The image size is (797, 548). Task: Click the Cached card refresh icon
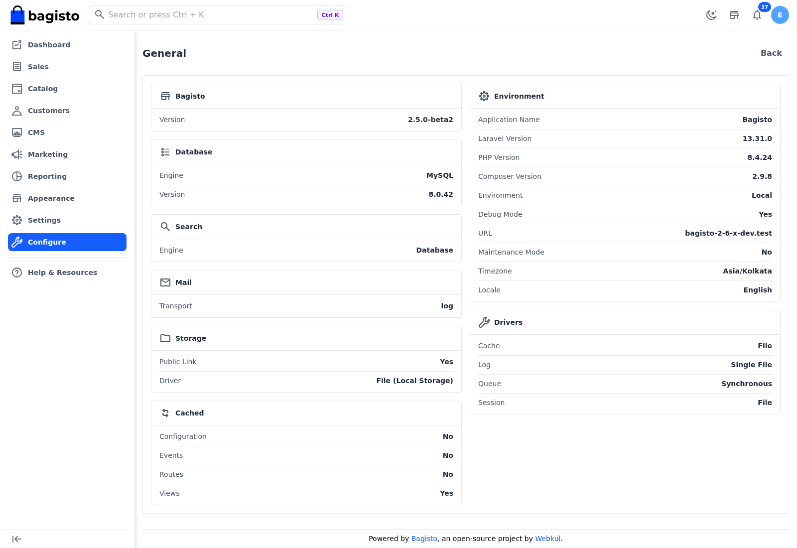(x=165, y=413)
